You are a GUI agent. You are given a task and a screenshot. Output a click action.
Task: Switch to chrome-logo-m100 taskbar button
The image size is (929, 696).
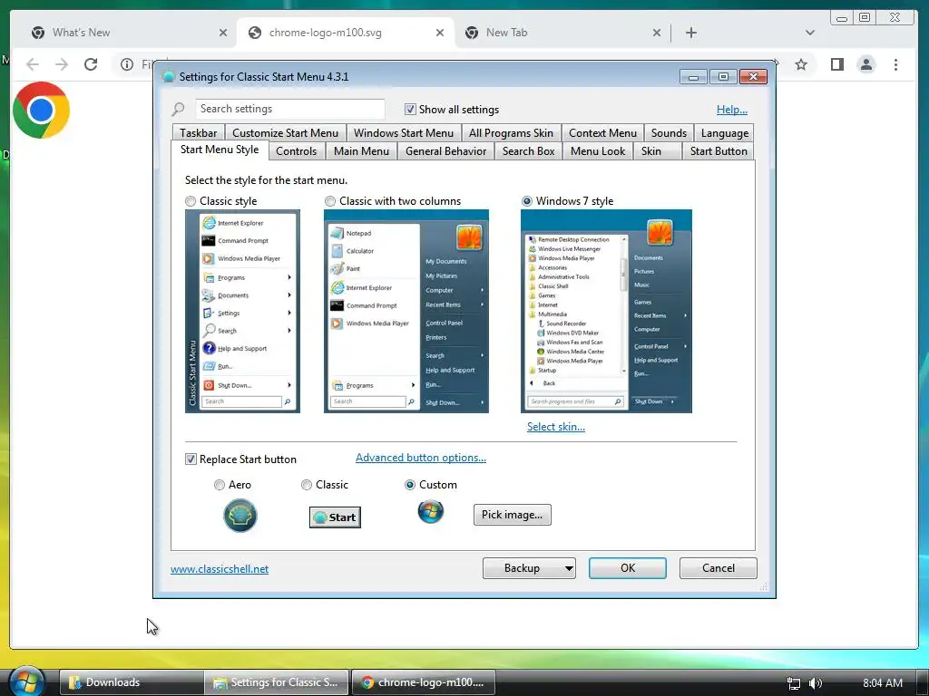click(423, 682)
